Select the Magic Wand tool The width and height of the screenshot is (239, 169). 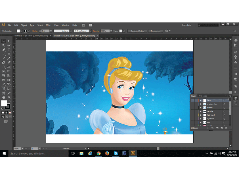(x=4, y=45)
